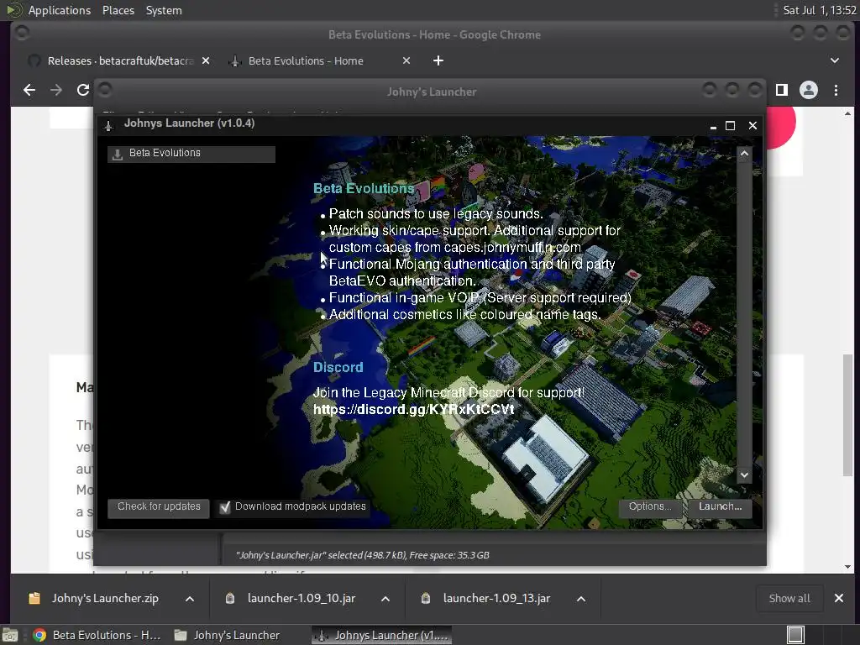Click the launcher-1.09_10.jar file icon

point(230,598)
